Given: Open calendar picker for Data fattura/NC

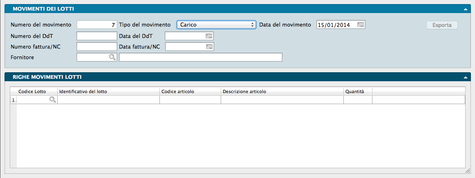Looking at the screenshot, I should coord(209,47).
